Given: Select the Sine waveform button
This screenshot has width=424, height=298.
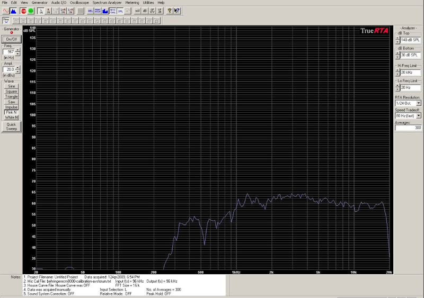Looking at the screenshot, I should [11, 86].
